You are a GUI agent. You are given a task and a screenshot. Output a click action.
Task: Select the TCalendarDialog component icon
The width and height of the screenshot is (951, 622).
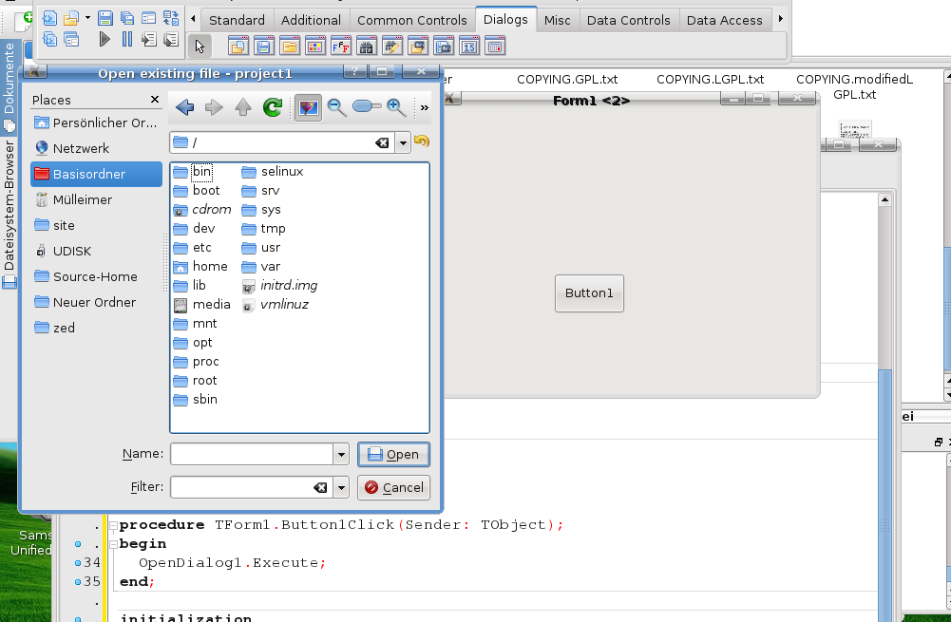click(469, 46)
